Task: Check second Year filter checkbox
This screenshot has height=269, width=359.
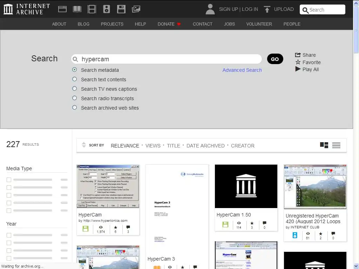Action: click(9, 243)
